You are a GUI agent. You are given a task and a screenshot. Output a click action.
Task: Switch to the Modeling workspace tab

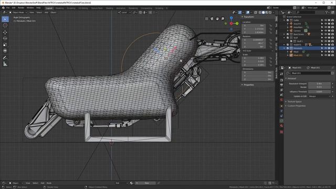[59, 8]
